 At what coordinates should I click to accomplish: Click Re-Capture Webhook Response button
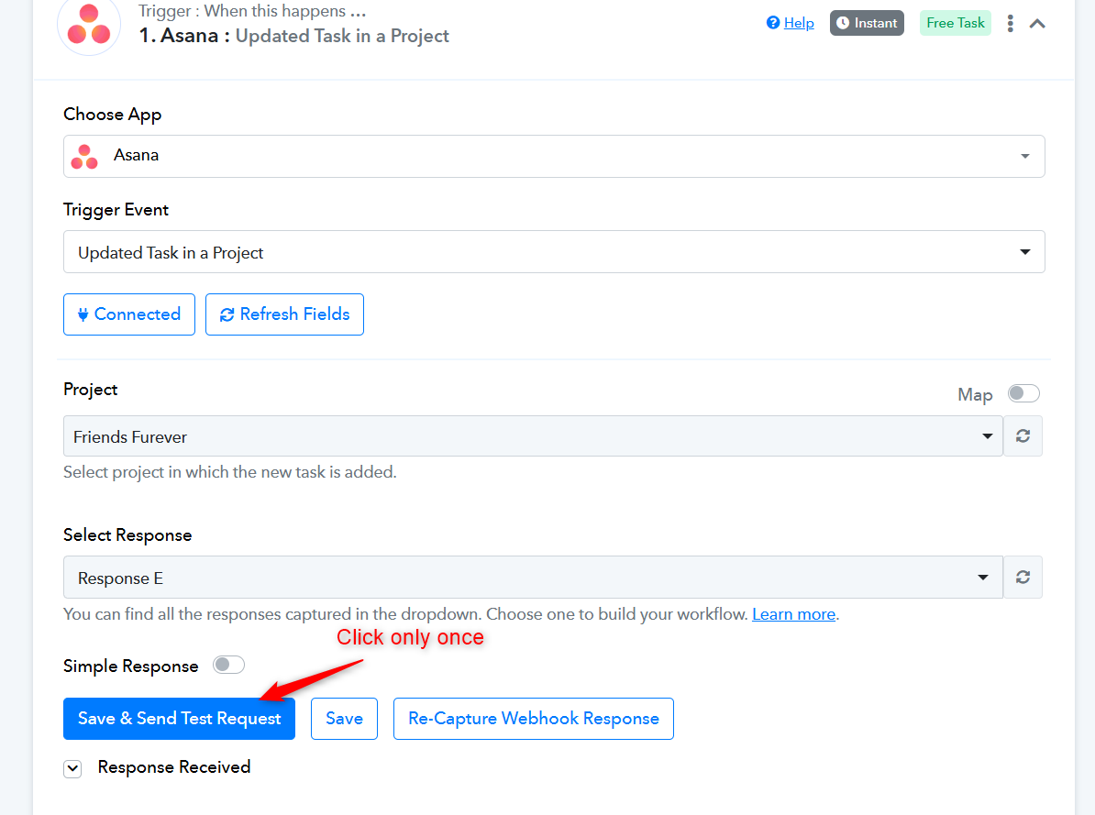(x=534, y=719)
